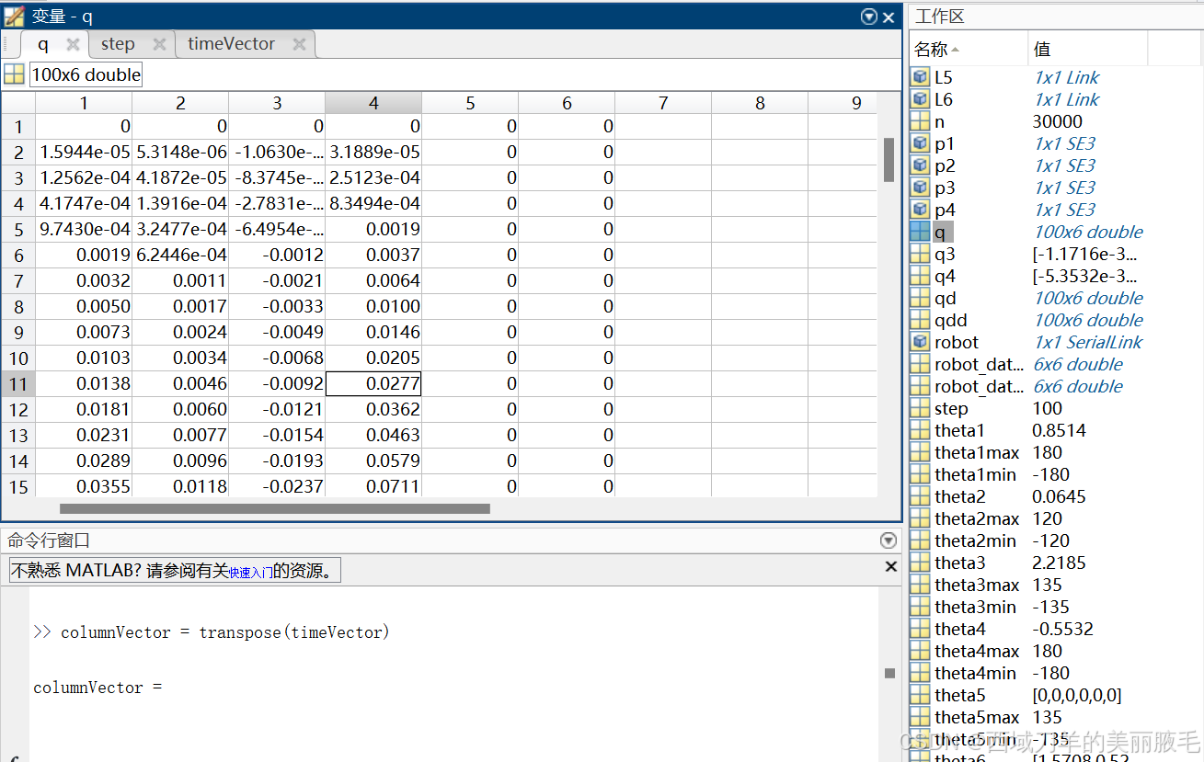Click the value -0.5532 of theta4
The image size is (1204, 762).
click(1063, 629)
